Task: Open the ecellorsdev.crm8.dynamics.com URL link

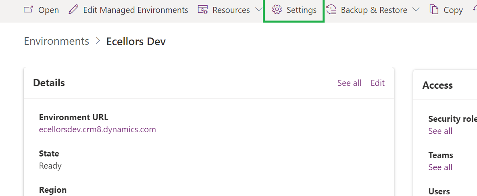Action: [97, 129]
